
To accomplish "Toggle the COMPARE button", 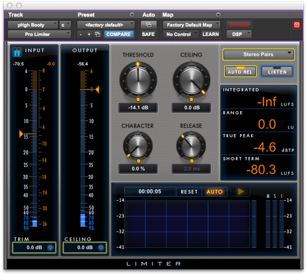I will click(x=119, y=34).
